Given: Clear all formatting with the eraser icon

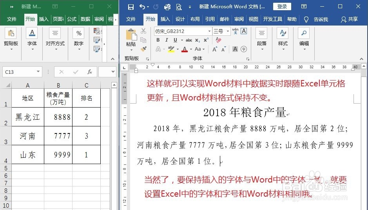Looking at the screenshot, I should click(218, 40).
